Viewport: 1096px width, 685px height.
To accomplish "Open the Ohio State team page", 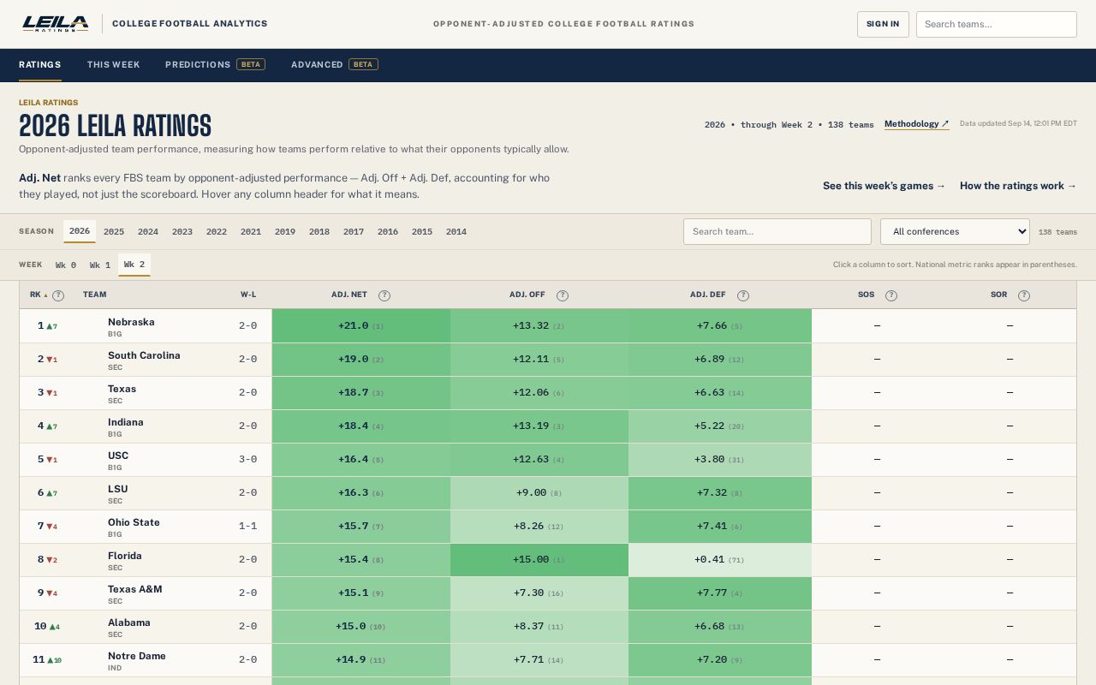I will click(x=134, y=522).
